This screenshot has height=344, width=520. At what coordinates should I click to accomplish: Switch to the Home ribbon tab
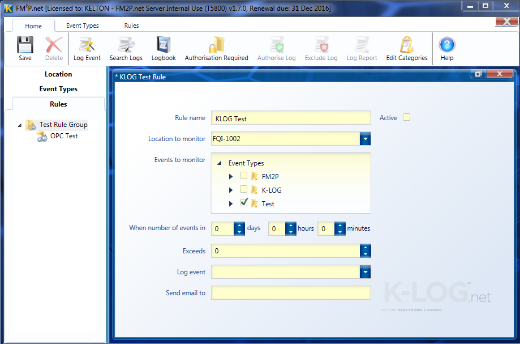pos(33,26)
